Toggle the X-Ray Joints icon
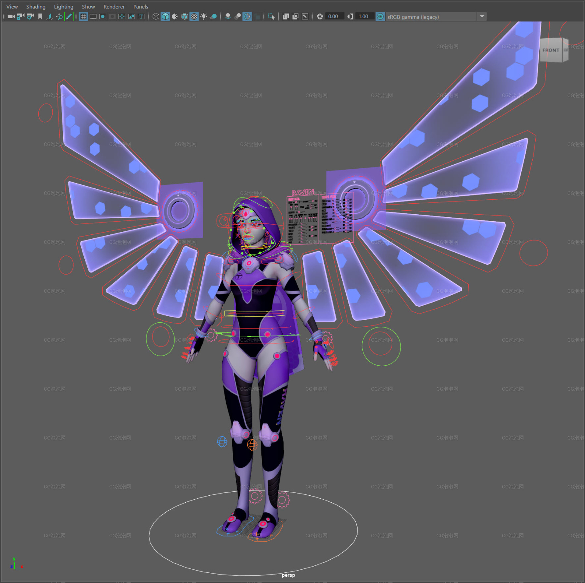Image resolution: width=585 pixels, height=583 pixels. click(305, 16)
